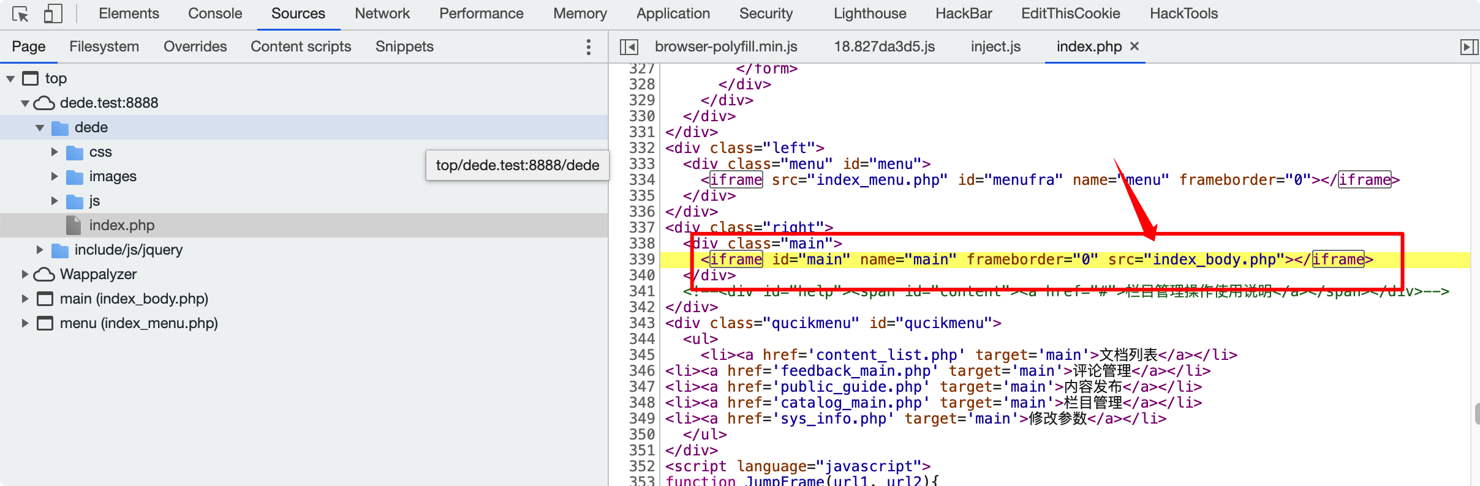Viewport: 1480px width, 486px height.
Task: Go to the Performance tab
Action: (481, 13)
